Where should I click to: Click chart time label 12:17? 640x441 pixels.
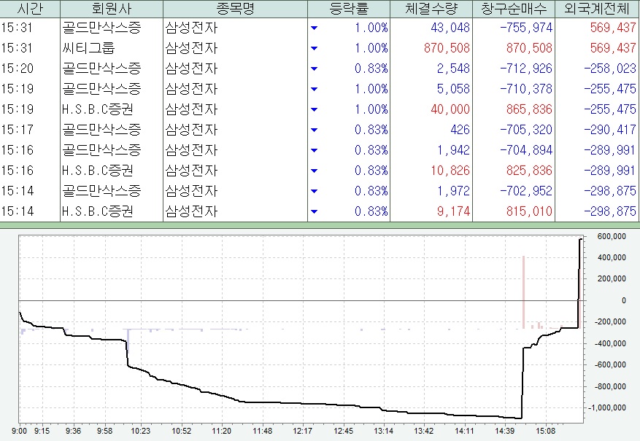(x=302, y=432)
